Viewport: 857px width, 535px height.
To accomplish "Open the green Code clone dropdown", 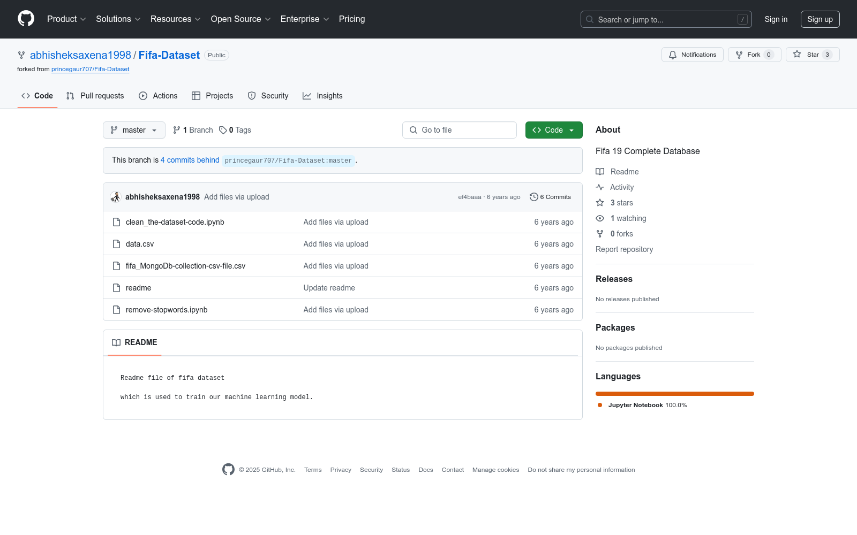I will pos(554,130).
